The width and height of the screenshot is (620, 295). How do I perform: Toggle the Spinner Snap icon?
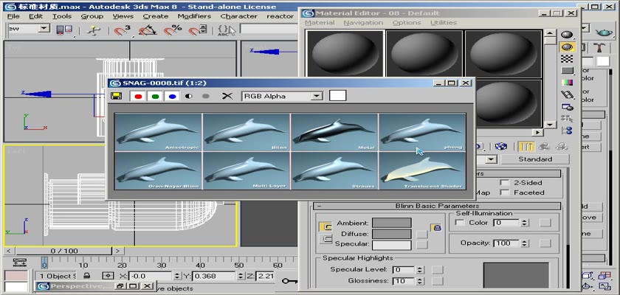(x=198, y=30)
